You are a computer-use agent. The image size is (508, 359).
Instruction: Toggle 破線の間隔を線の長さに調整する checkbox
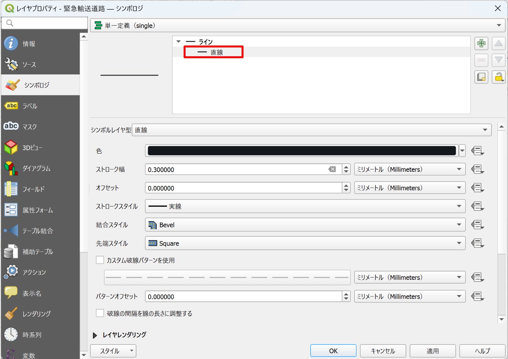[100, 313]
